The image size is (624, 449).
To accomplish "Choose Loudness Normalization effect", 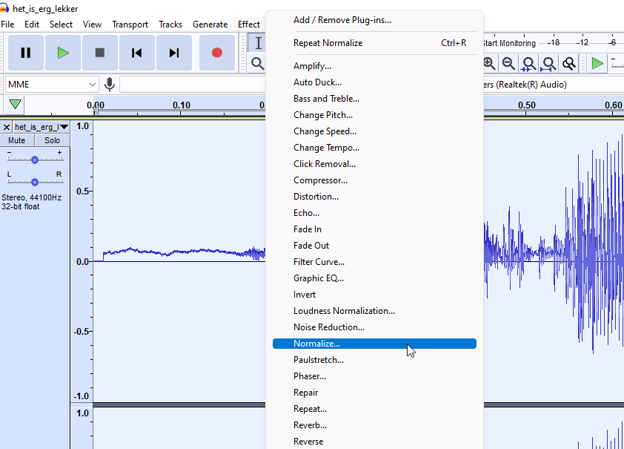I will [x=374, y=311].
